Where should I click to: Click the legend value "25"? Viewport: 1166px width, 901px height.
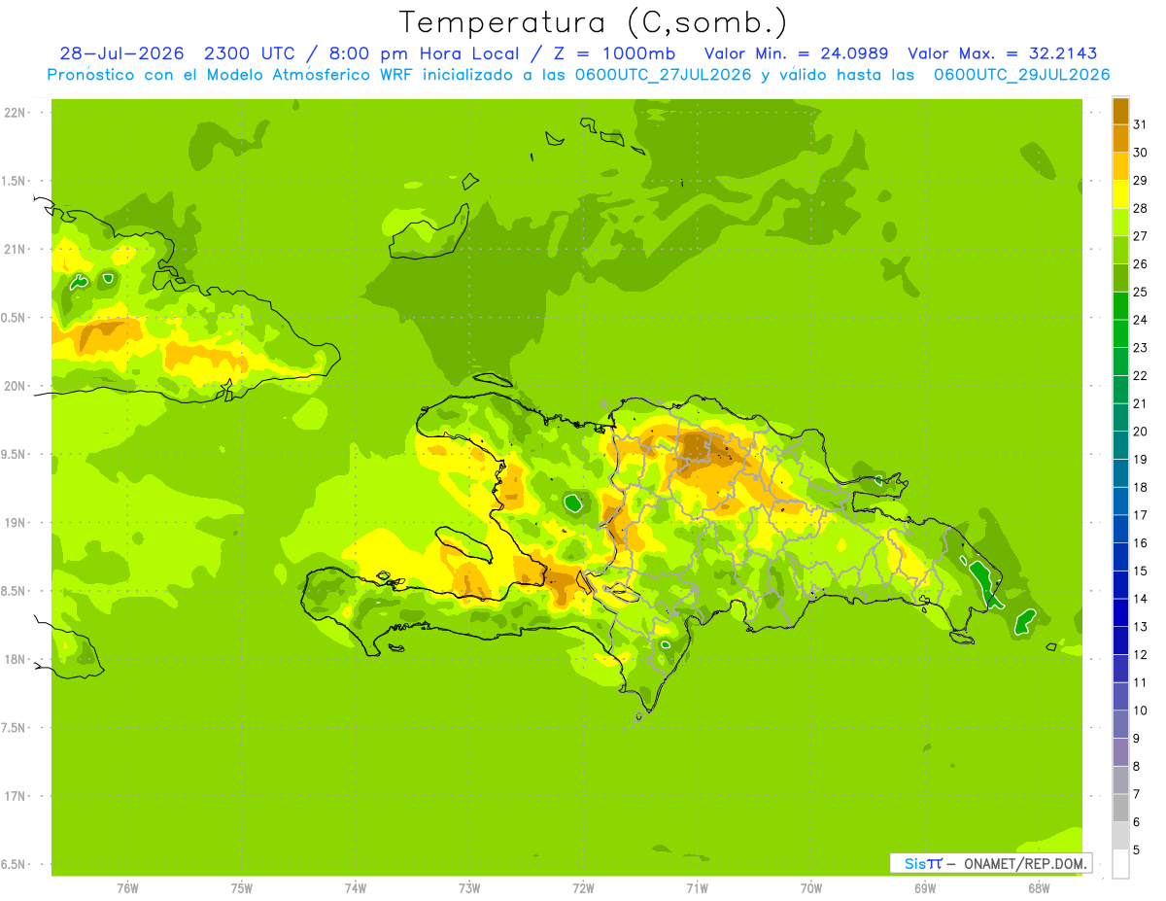[x=1141, y=292]
